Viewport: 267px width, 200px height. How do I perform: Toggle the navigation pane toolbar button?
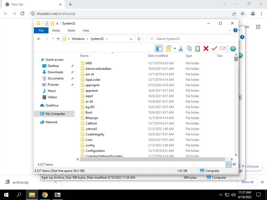[159, 49]
